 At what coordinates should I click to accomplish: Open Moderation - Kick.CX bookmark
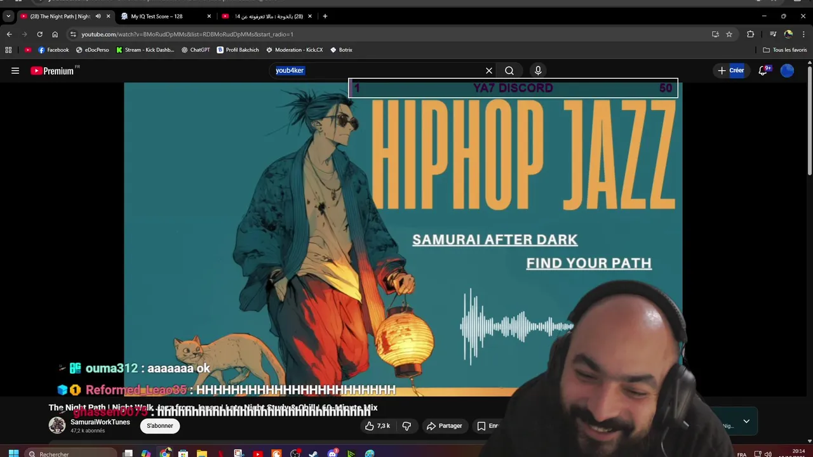tap(295, 50)
